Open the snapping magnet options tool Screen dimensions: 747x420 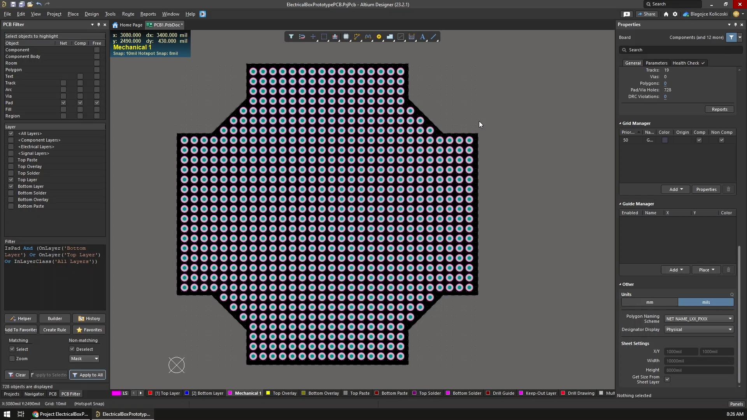click(302, 37)
